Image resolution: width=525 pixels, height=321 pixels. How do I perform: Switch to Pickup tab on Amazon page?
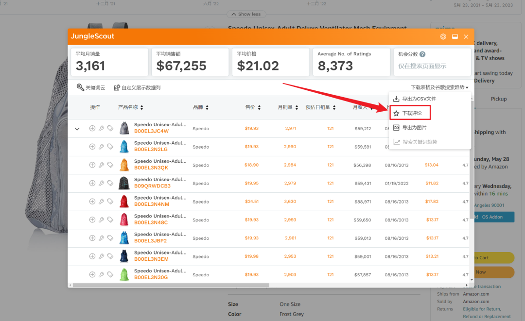tap(499, 99)
